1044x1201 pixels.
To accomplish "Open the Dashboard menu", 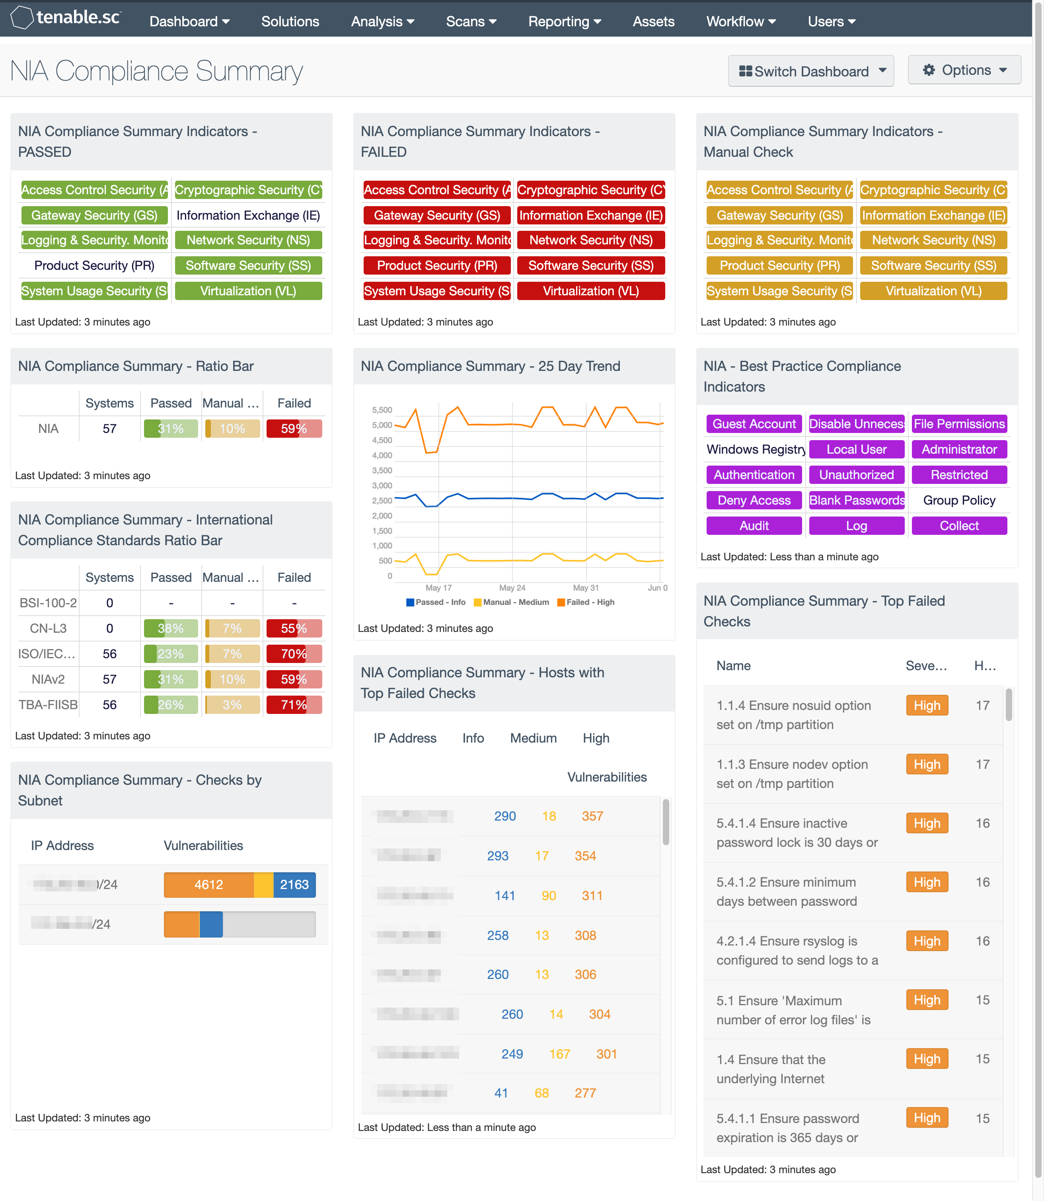I will [x=189, y=21].
